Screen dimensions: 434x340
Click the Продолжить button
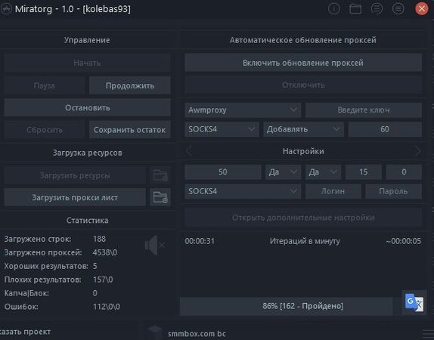pos(129,85)
